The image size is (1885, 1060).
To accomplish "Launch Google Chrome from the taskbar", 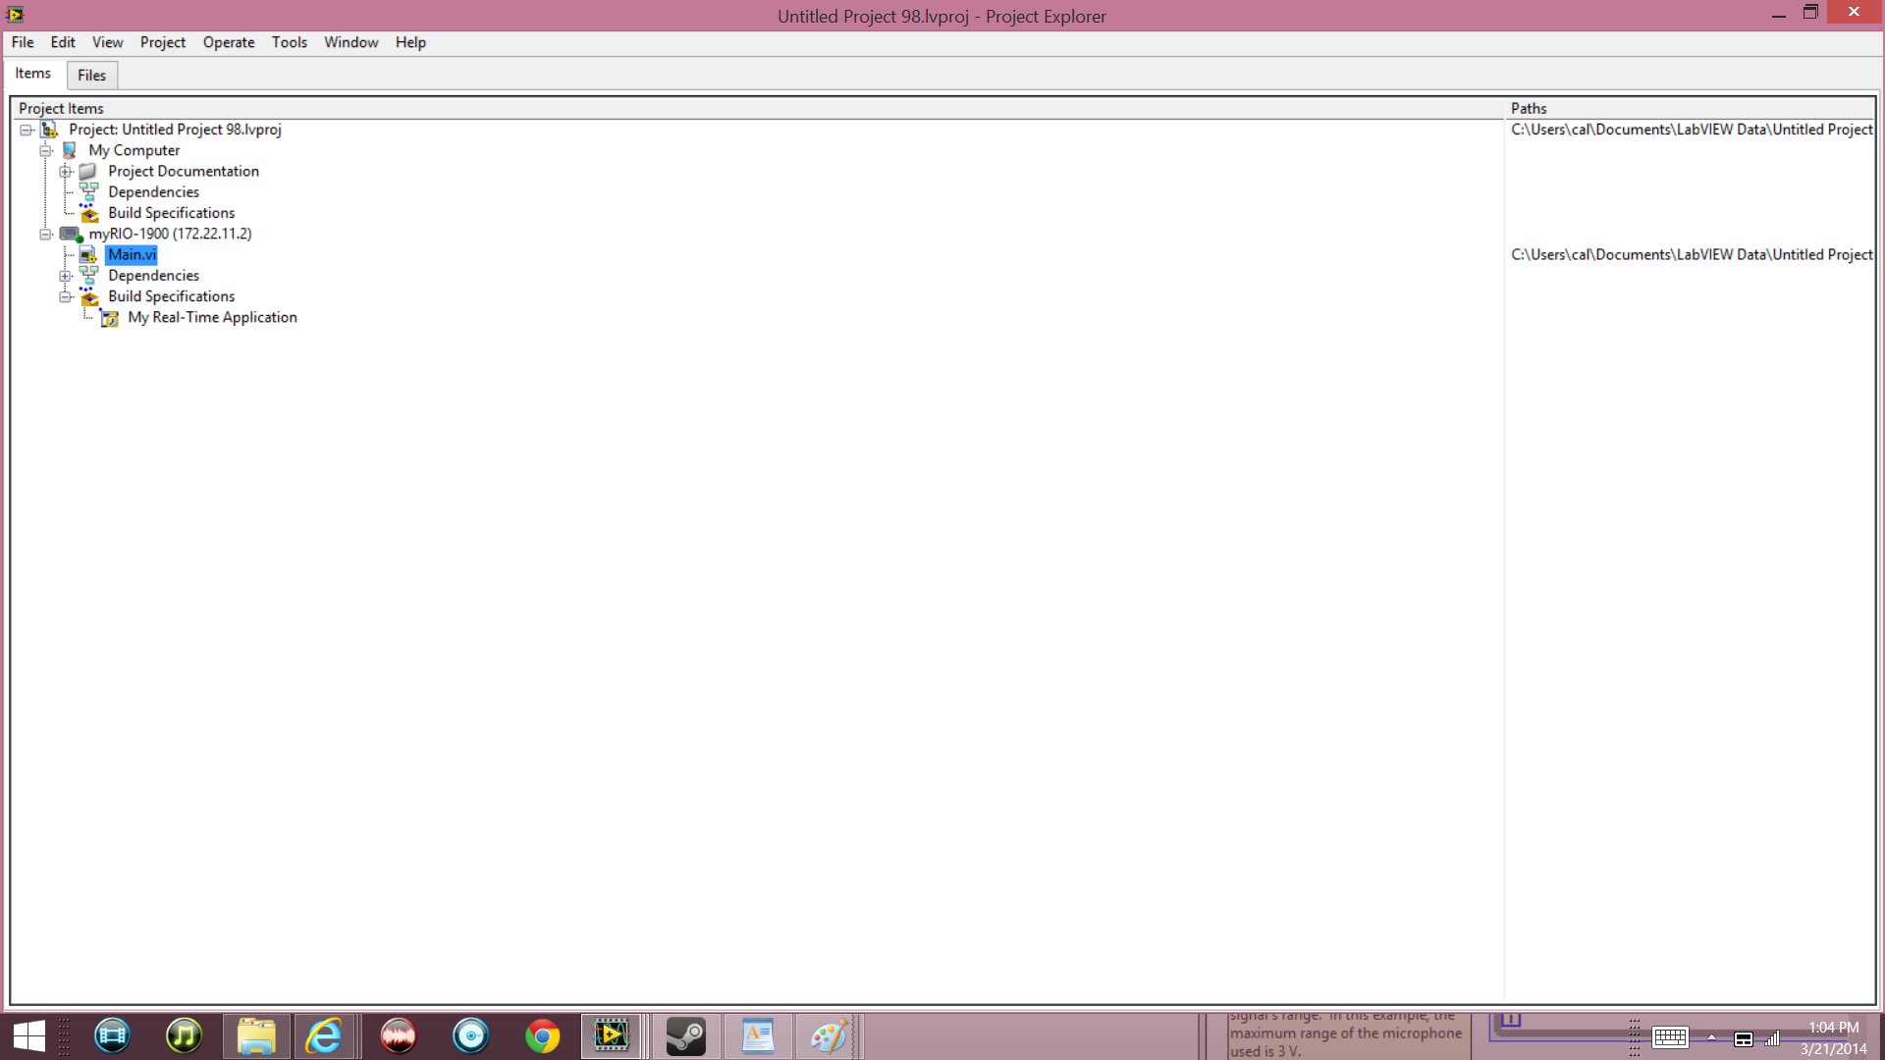I will 543,1036.
